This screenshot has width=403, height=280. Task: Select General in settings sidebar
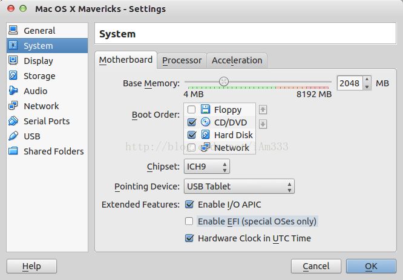(x=47, y=31)
